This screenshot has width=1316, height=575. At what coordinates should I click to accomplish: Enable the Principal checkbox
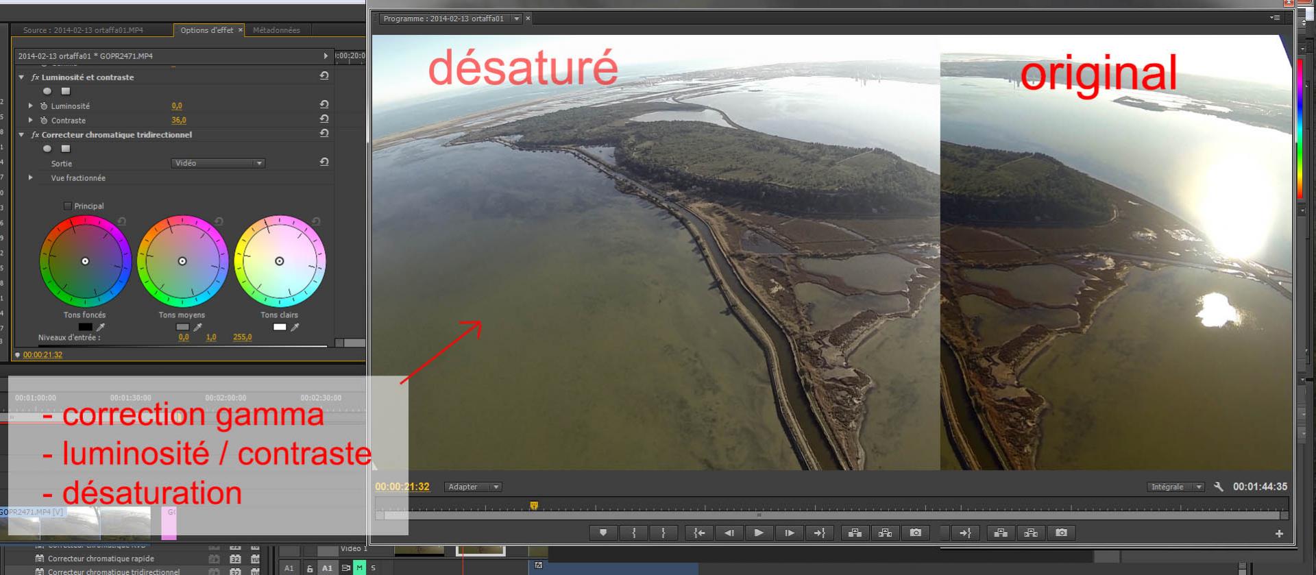pyautogui.click(x=68, y=206)
